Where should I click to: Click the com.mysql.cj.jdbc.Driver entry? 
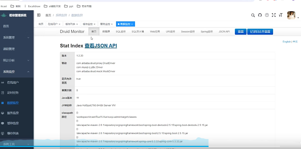click(x=90, y=67)
